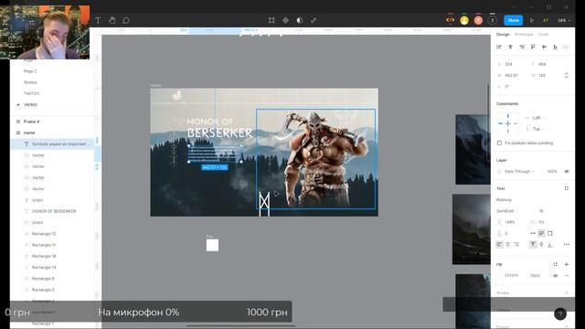The width and height of the screenshot is (585, 329).
Task: Click align left icon in Design panel
Action: [x=499, y=47]
